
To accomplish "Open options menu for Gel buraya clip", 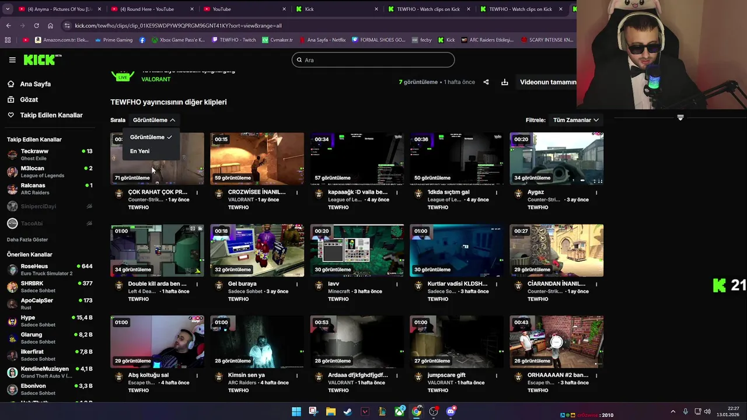I will [x=297, y=284].
